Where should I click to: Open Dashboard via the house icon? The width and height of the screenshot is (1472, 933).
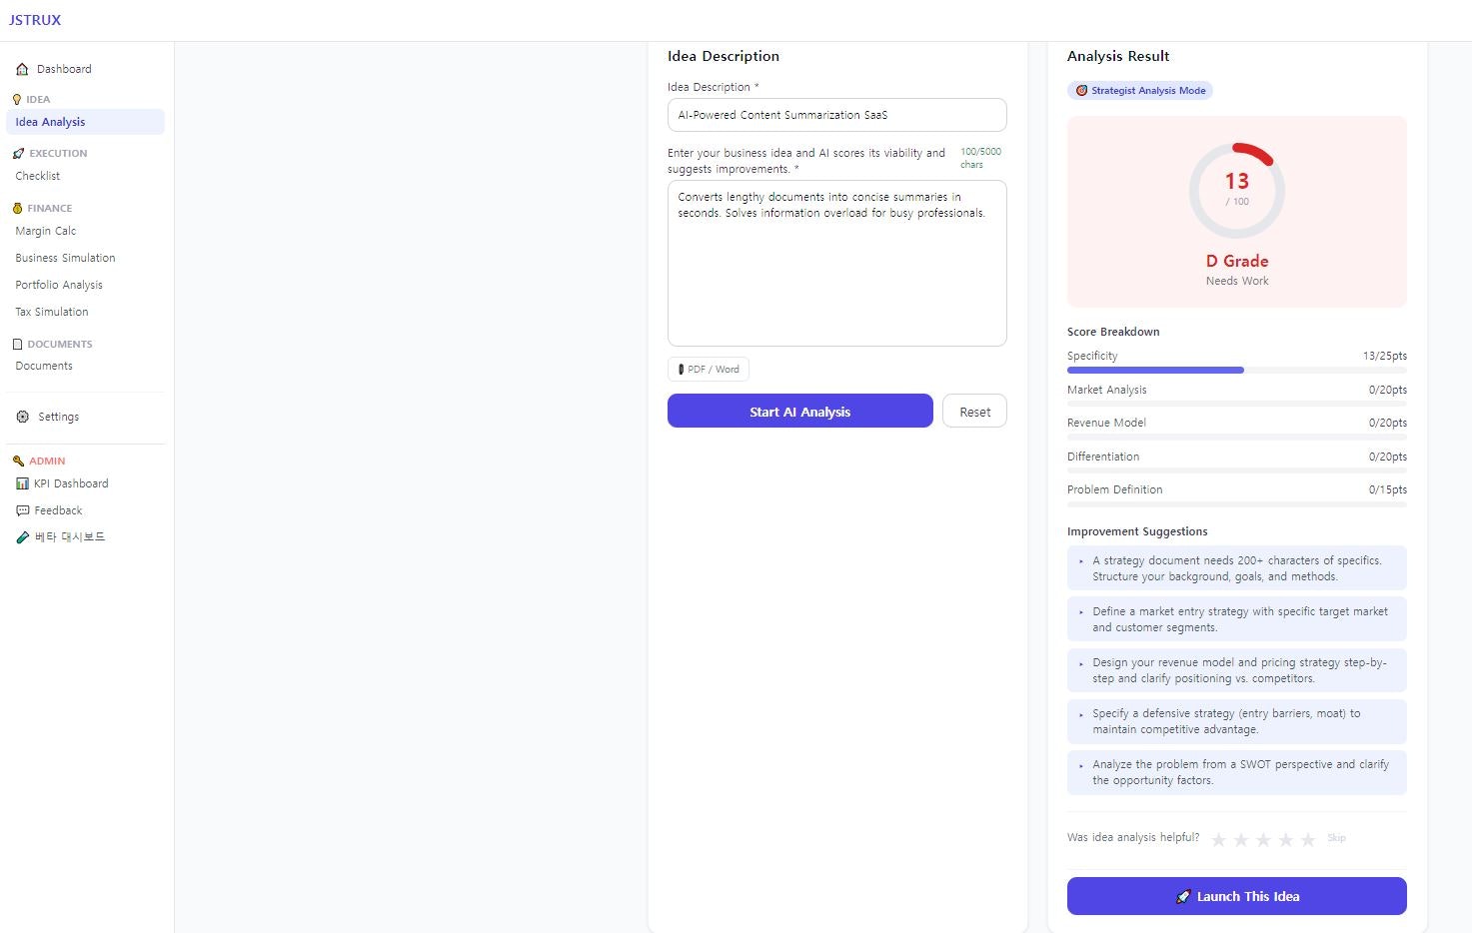tap(22, 69)
